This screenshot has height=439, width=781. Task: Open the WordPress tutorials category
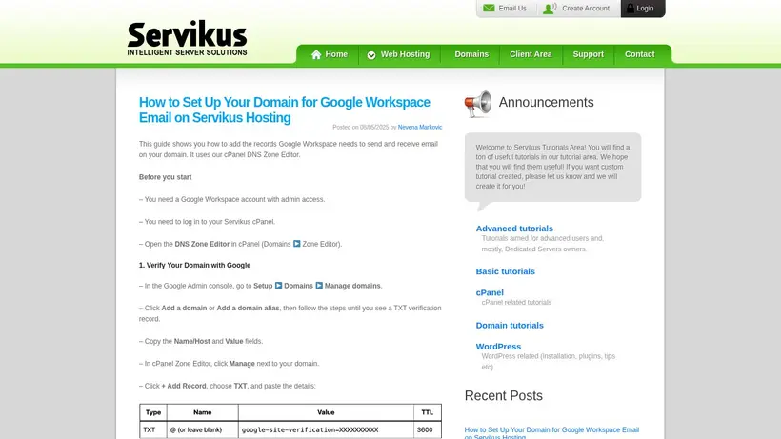498,347
